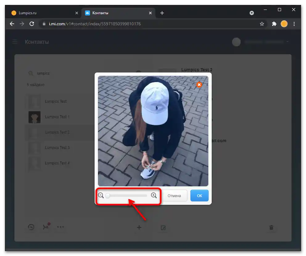Select the Lumpics Test contact
The height and width of the screenshot is (256, 306).
pos(59,101)
